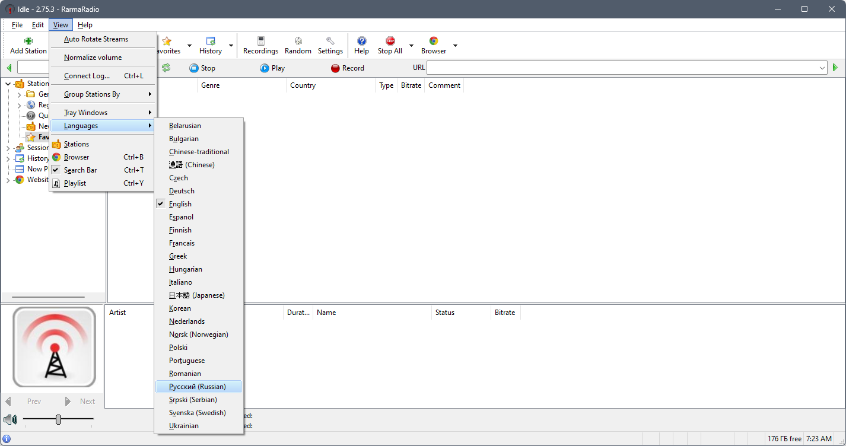Screen dimensions: 846x446
Task: Select the checked English language option
Action: click(180, 203)
